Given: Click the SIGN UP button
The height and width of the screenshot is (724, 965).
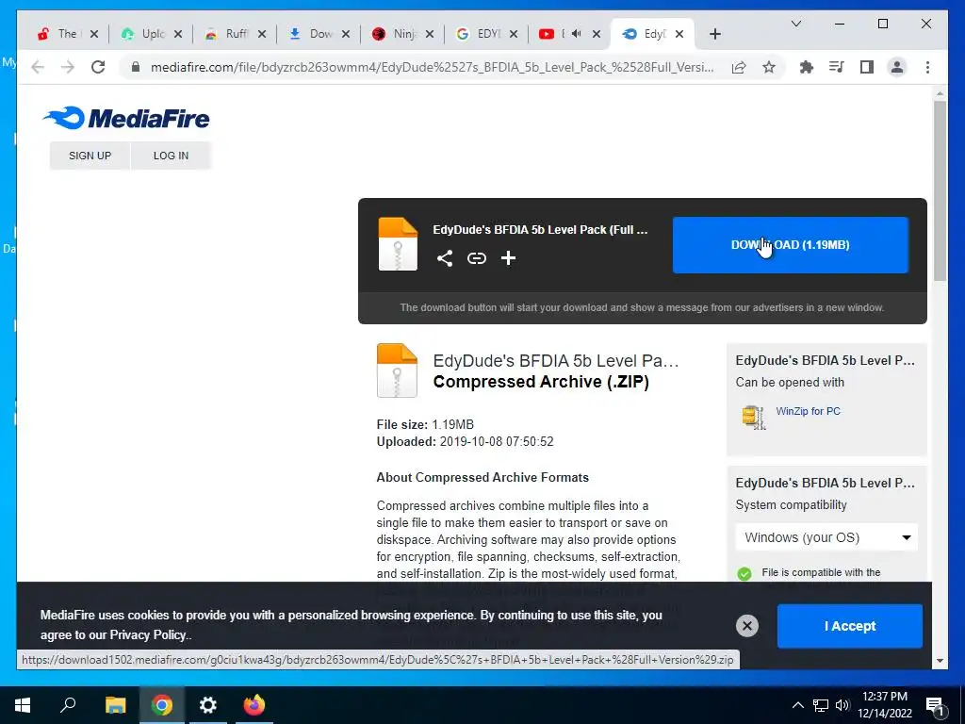Looking at the screenshot, I should click(90, 156).
